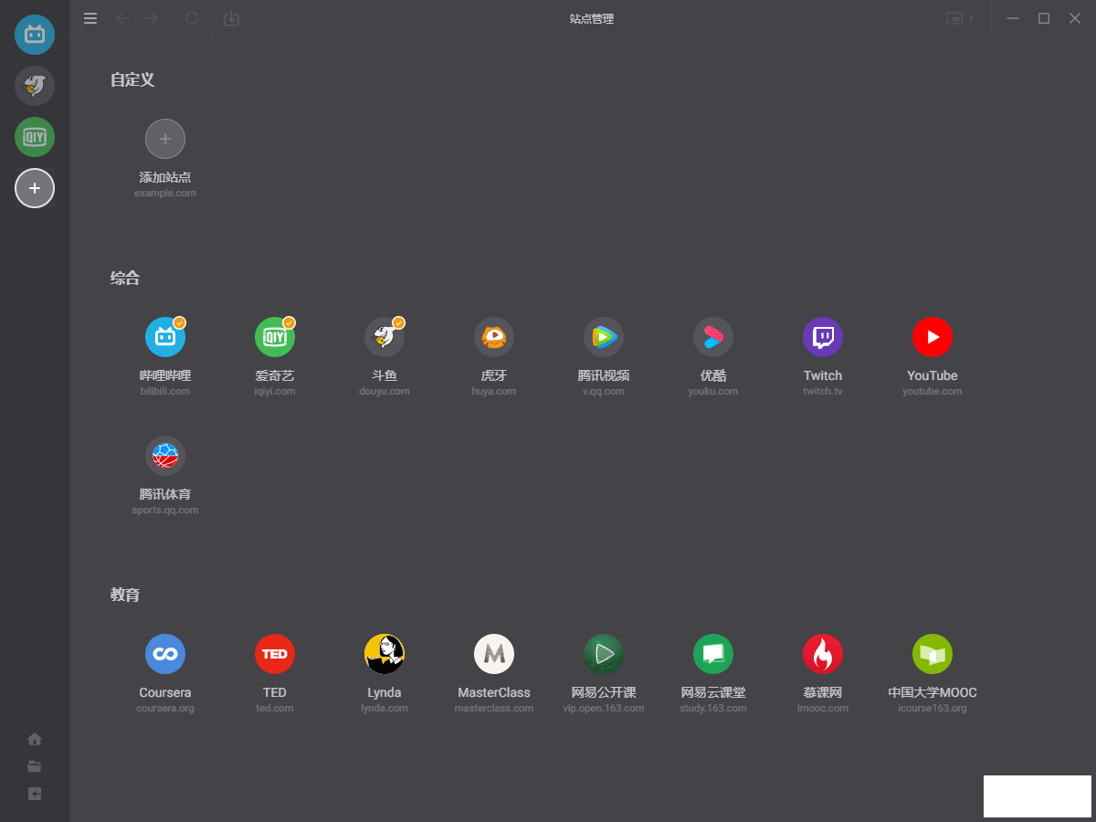The width and height of the screenshot is (1096, 822).
Task: Select the 哔哩哔哩 site icon
Action: [165, 337]
